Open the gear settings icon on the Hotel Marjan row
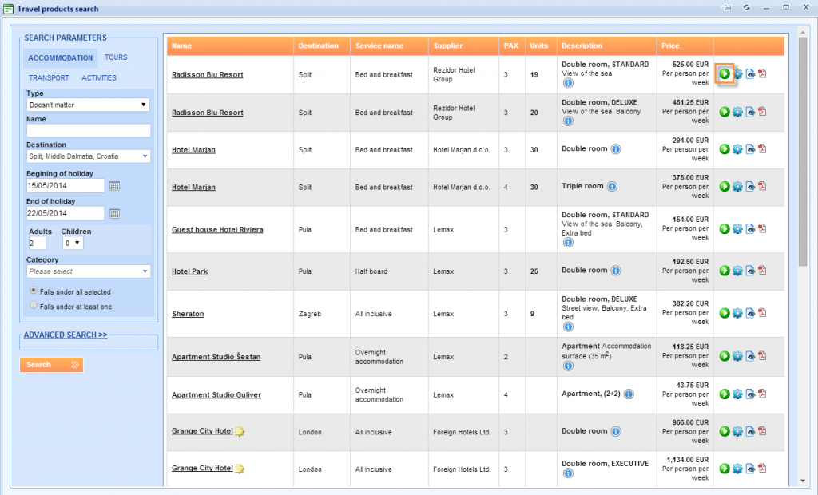818x495 pixels. [x=737, y=148]
